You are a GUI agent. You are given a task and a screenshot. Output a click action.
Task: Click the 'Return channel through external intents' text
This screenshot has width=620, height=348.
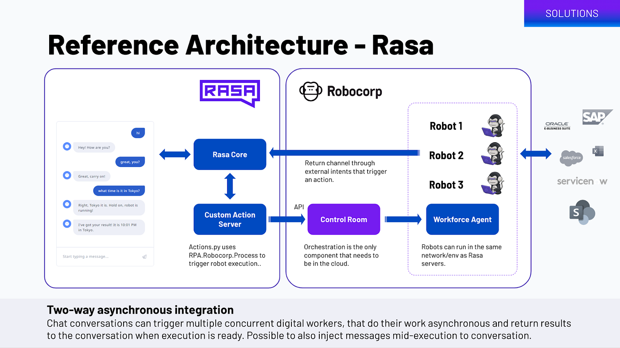tap(346, 171)
